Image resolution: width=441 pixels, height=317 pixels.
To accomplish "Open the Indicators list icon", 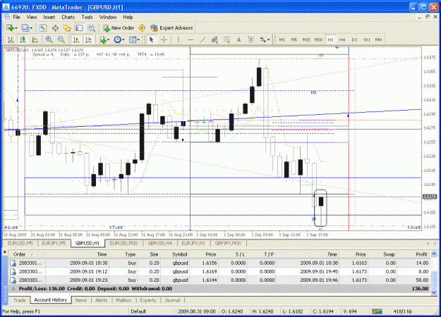I will pos(102,40).
